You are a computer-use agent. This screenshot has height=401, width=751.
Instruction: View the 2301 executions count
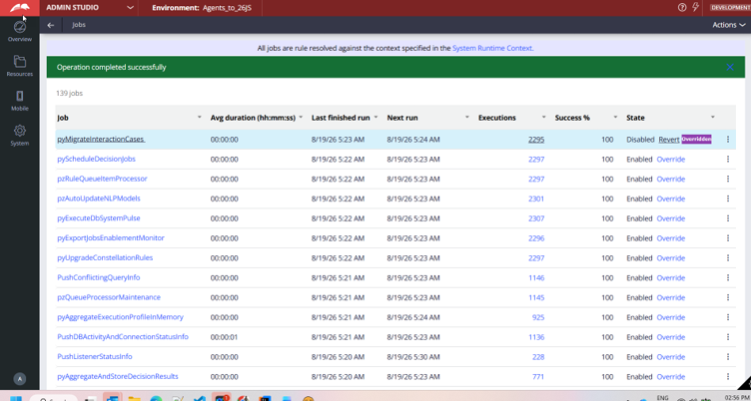point(536,199)
